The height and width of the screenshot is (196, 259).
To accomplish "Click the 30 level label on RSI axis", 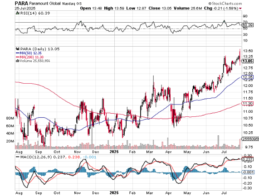I will pos(245,34).
